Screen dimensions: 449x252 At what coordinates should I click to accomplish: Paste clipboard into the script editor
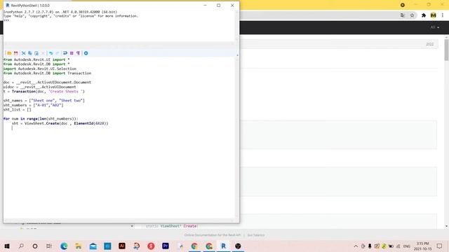tap(36, 53)
